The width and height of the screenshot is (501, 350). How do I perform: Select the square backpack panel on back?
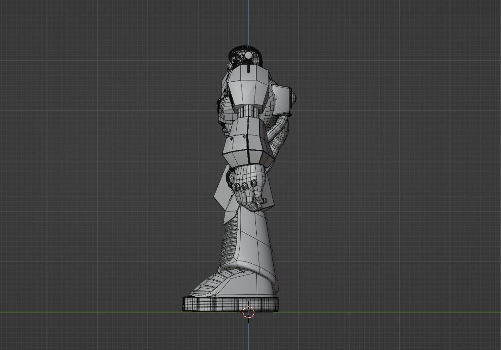(x=281, y=101)
